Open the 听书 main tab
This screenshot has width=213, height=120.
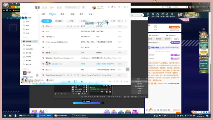pyautogui.click(x=52, y=7)
